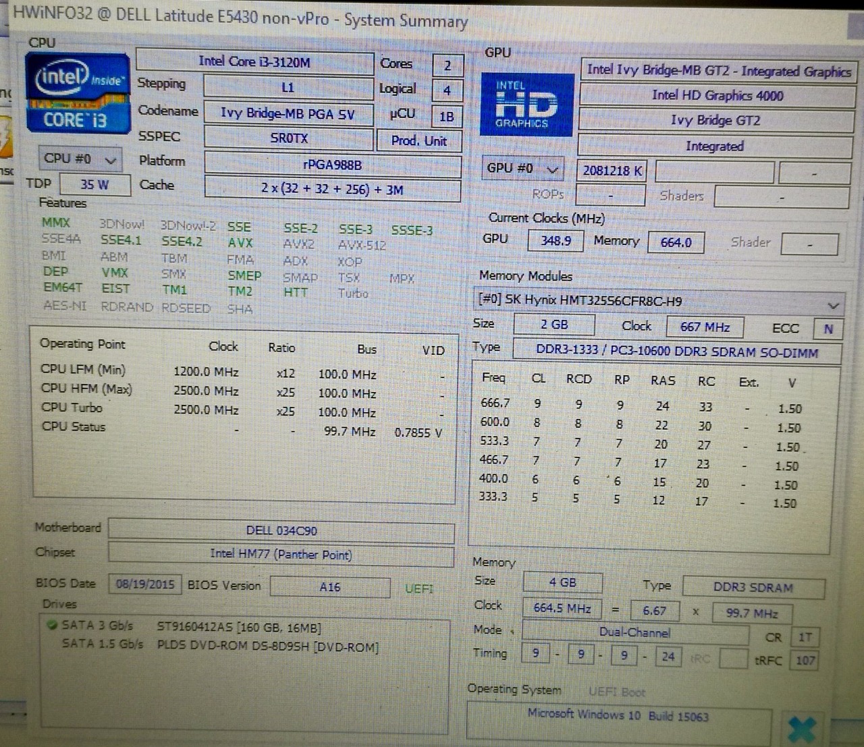864x747 pixels.
Task: Click the green SATA 3 Gb/s status icon
Action: [52, 625]
